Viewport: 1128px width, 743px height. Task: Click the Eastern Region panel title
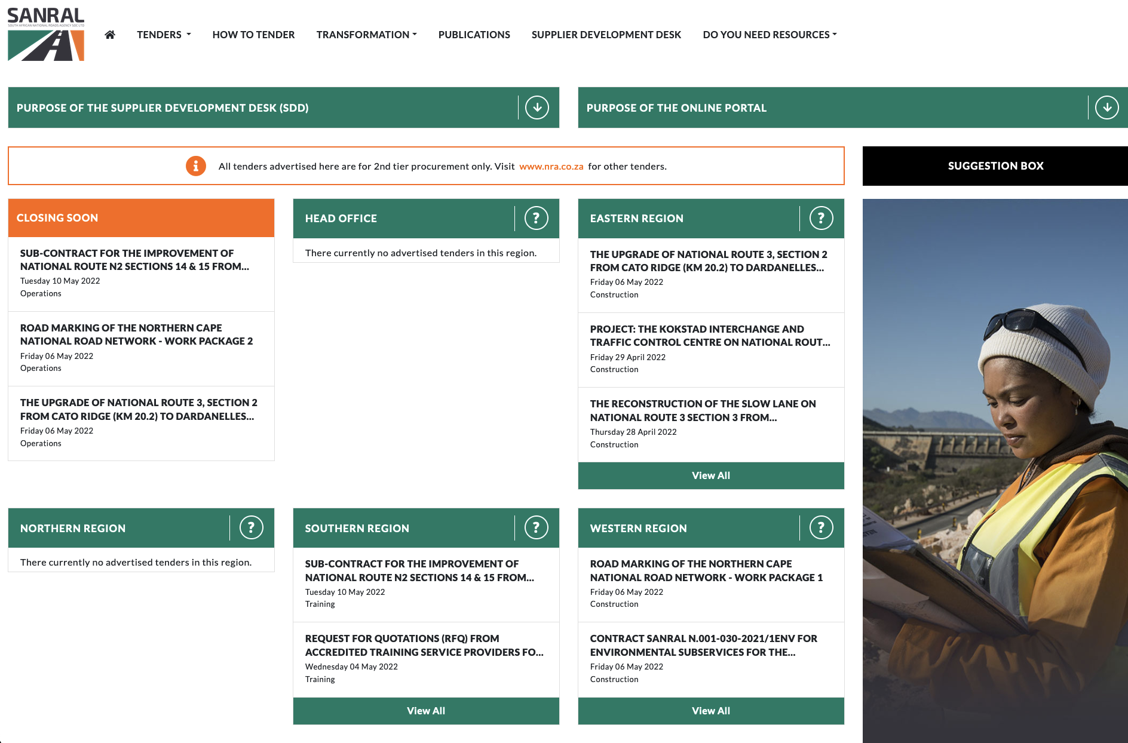(636, 219)
